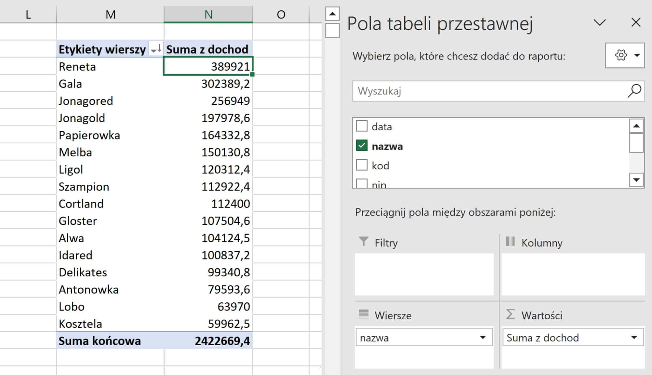
Task: Click the Filtry funnel icon
Action: 363,241
